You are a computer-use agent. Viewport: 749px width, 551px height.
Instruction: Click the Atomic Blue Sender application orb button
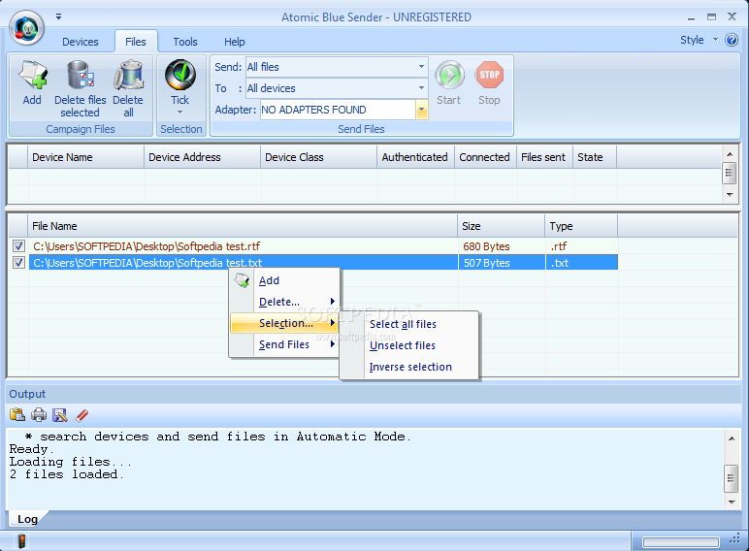click(x=26, y=28)
